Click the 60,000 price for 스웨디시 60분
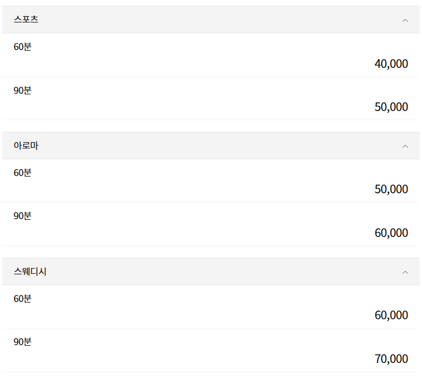422x390 pixels. point(391,315)
